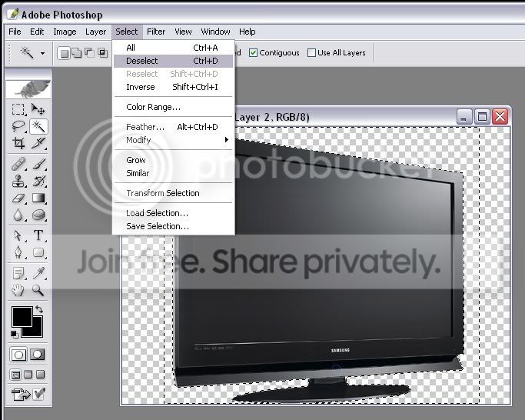Image resolution: width=525 pixels, height=420 pixels.
Task: Select the Hand tool
Action: pyautogui.click(x=18, y=290)
